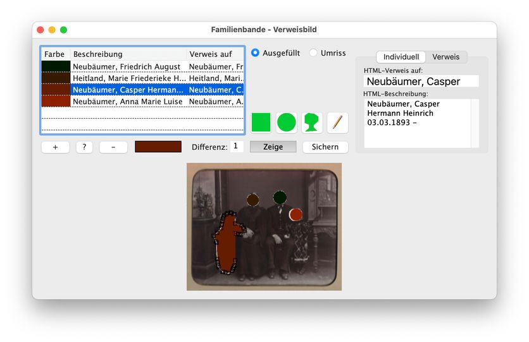Enable the Ausgefüllt radio option
The image size is (529, 342).
(x=256, y=53)
